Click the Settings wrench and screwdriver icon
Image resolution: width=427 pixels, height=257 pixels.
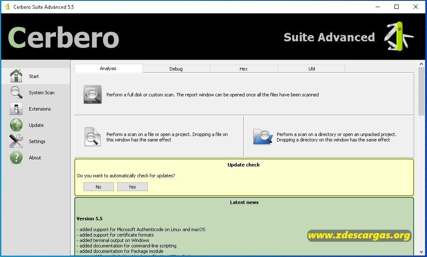coord(16,141)
